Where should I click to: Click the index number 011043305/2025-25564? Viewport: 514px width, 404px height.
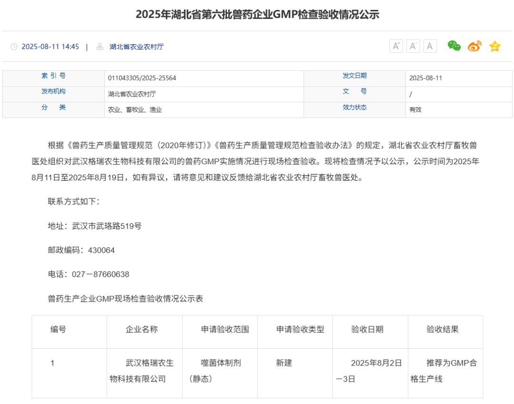142,78
